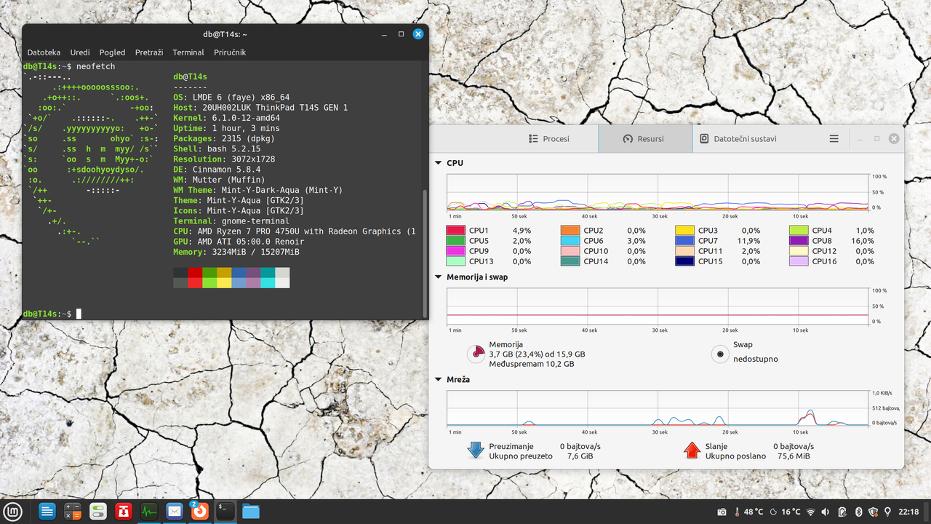Change the CPU2 orange color swatch
This screenshot has width=931, height=524.
pyautogui.click(x=570, y=231)
